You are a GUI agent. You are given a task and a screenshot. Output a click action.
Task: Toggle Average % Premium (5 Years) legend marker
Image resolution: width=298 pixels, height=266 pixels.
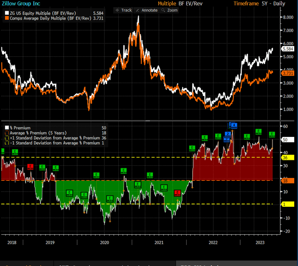point(7,133)
